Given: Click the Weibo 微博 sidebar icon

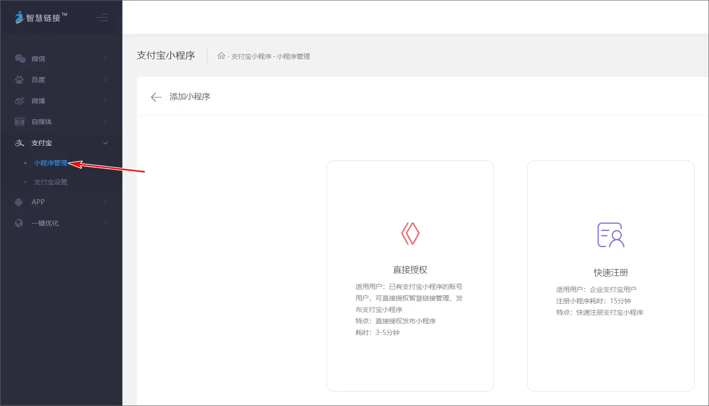Looking at the screenshot, I should [x=20, y=101].
